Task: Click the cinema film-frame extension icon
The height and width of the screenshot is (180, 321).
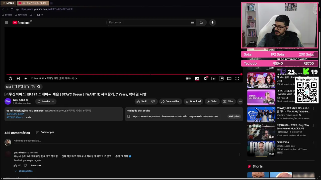Action: [x=27, y=87]
